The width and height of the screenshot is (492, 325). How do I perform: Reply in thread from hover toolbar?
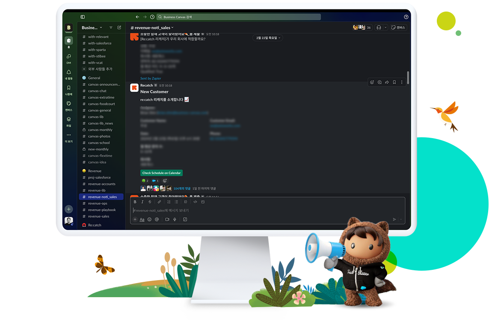379,82
